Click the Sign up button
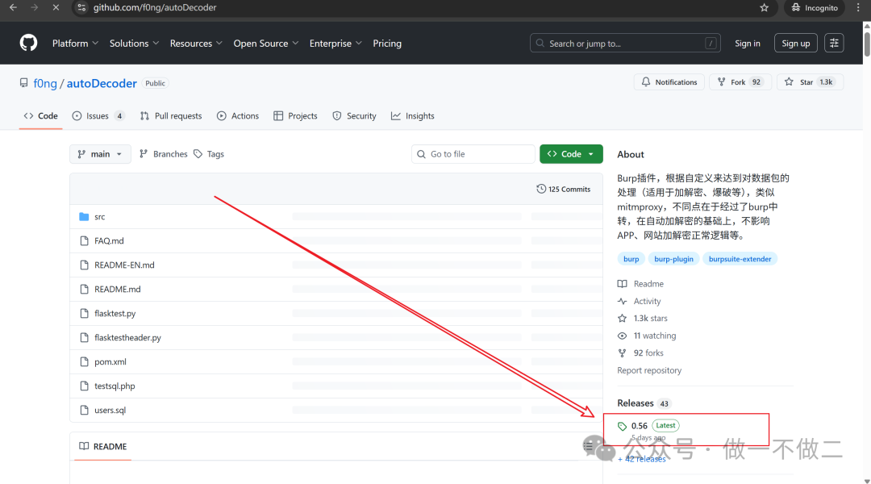 coord(795,44)
